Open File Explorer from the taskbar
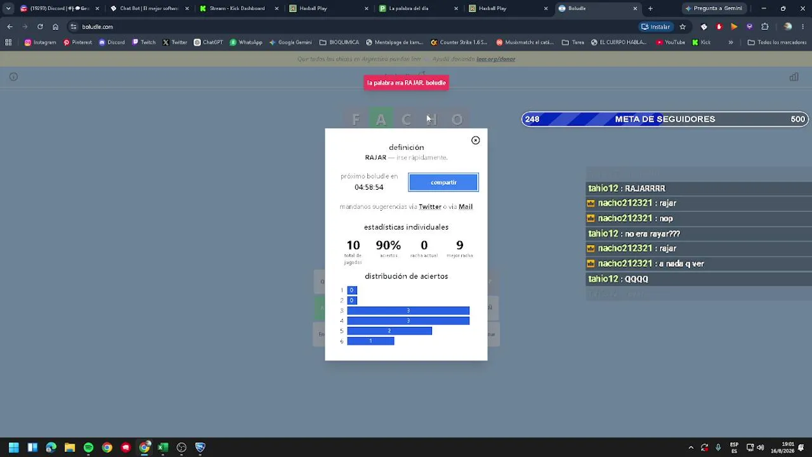This screenshot has width=812, height=457. tap(70, 447)
